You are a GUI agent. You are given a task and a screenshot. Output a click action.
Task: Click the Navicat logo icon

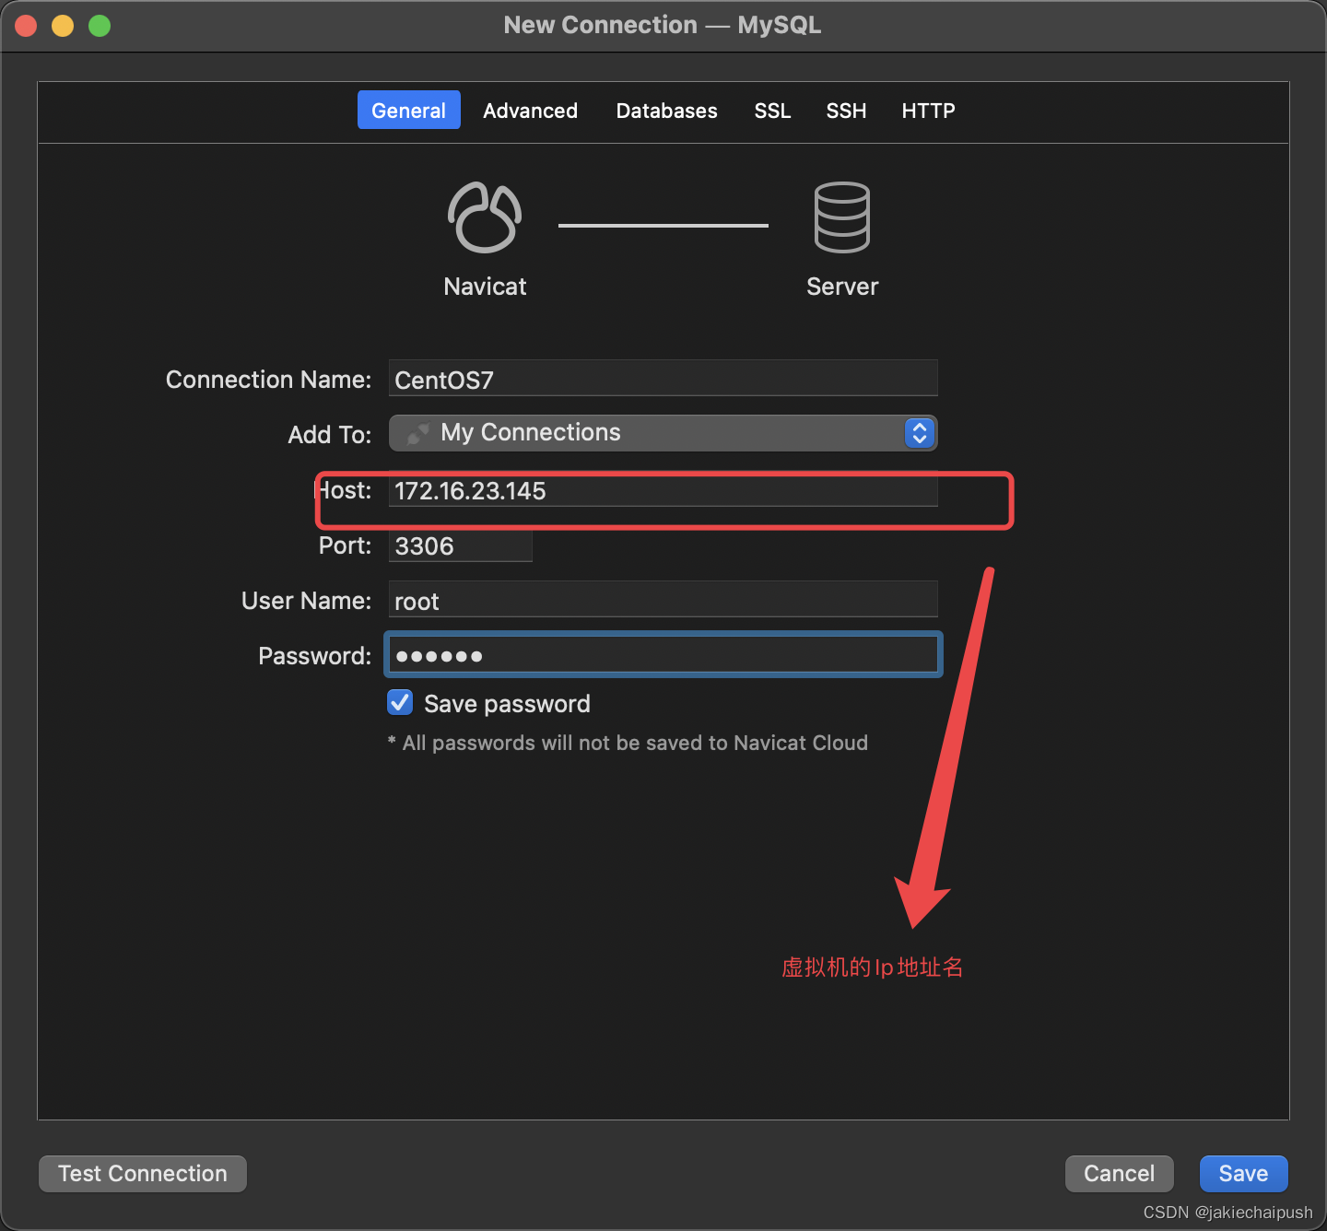(485, 217)
